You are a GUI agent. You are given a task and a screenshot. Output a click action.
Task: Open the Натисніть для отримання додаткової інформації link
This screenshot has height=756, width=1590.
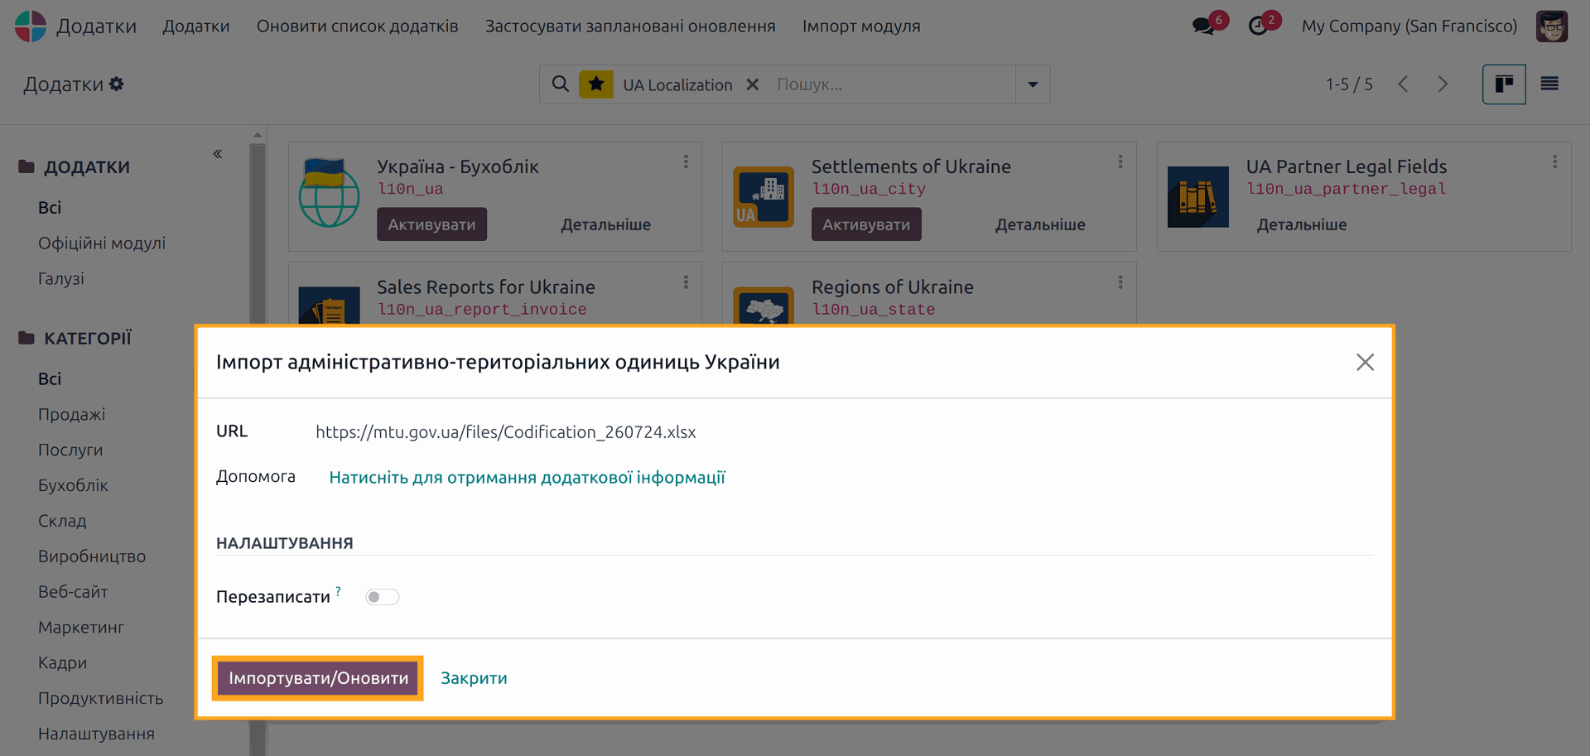pos(527,477)
